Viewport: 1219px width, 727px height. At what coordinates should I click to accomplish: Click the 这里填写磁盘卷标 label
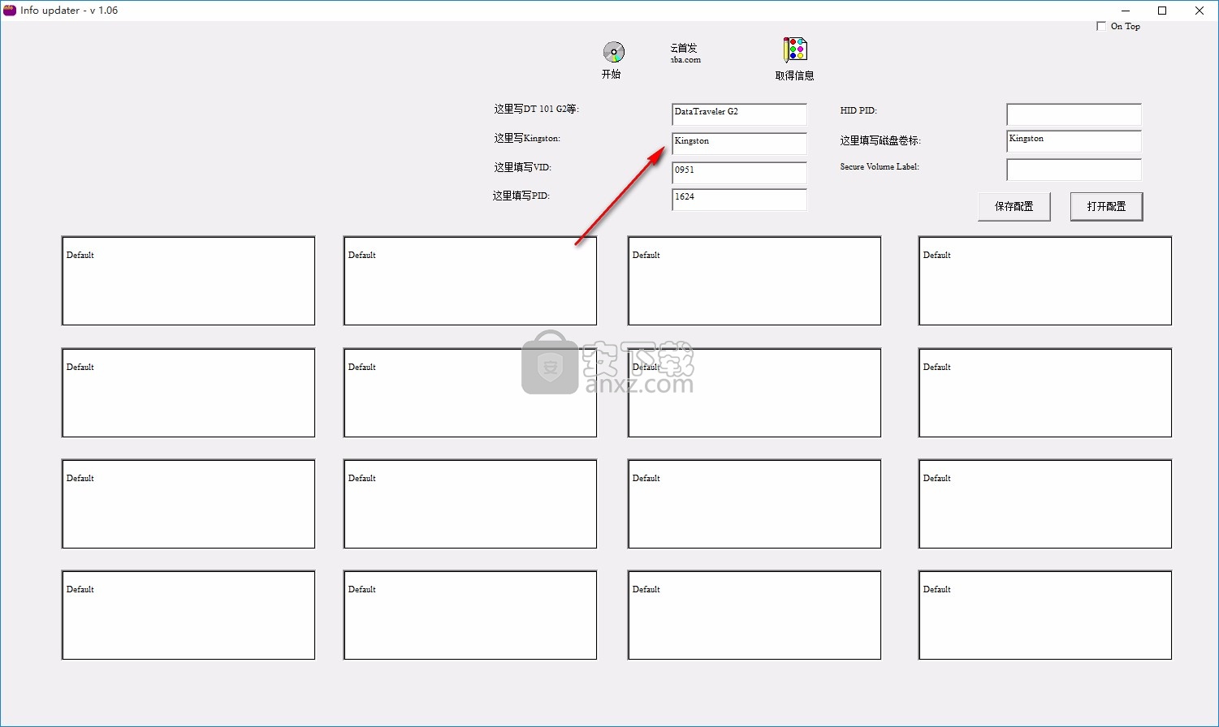coord(880,140)
